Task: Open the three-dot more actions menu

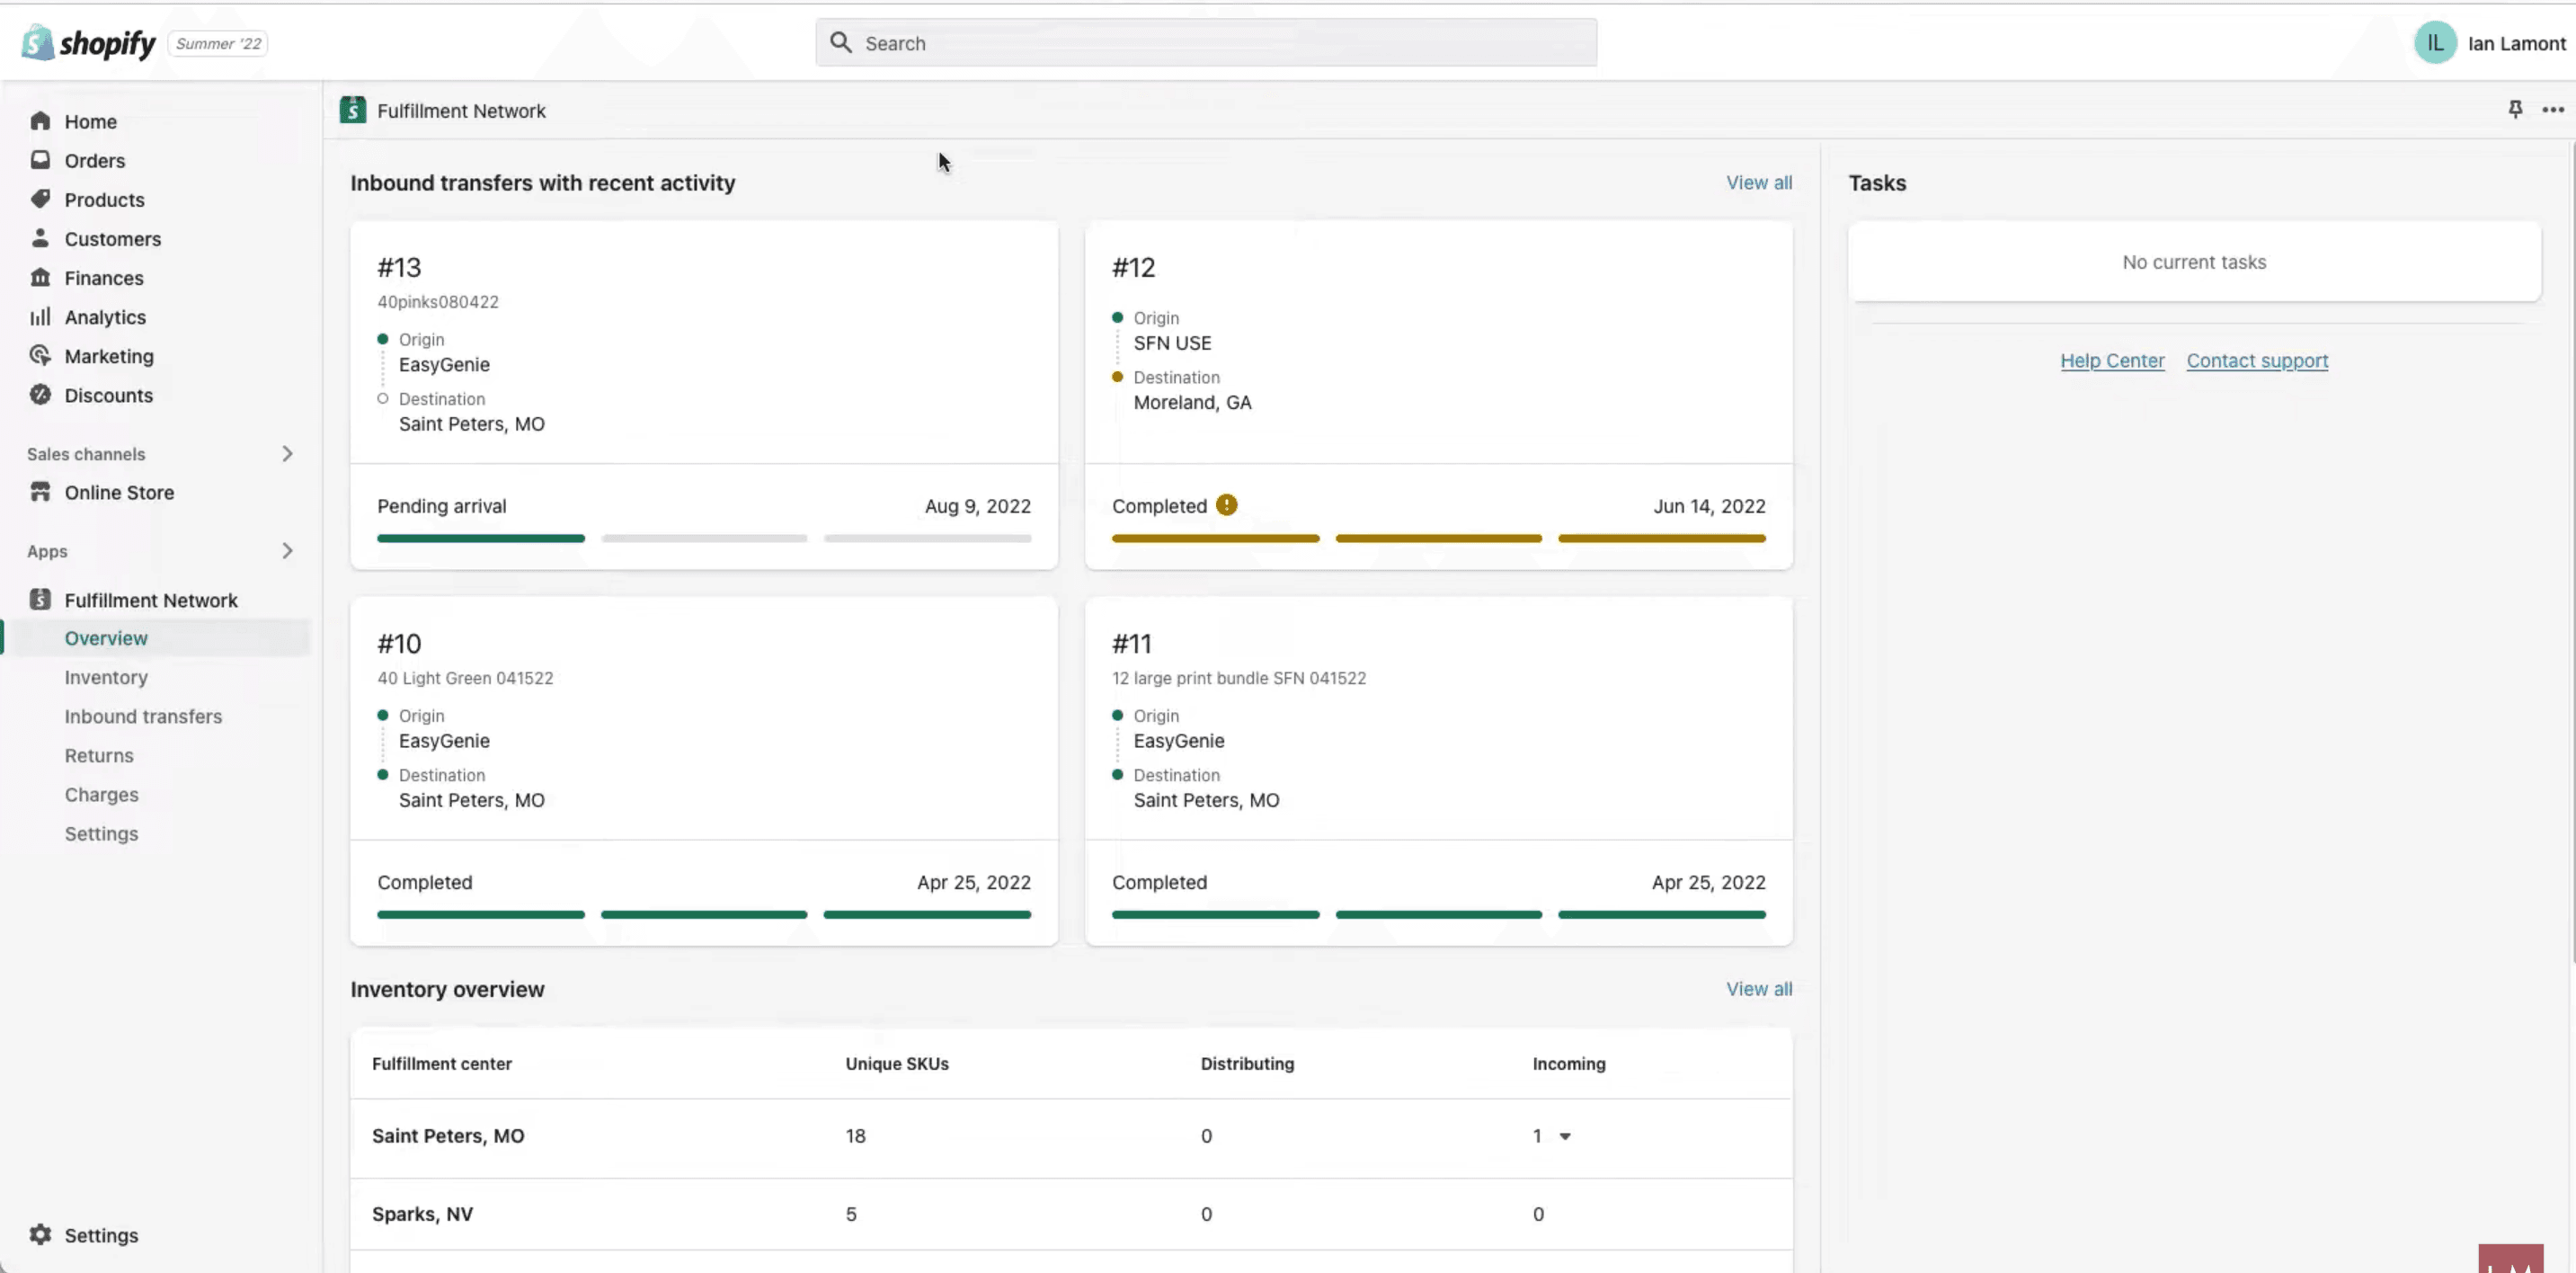Action: click(2553, 110)
